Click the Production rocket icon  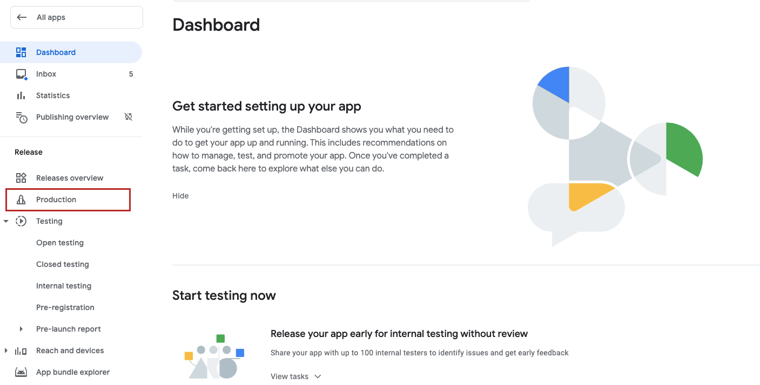[x=21, y=200]
